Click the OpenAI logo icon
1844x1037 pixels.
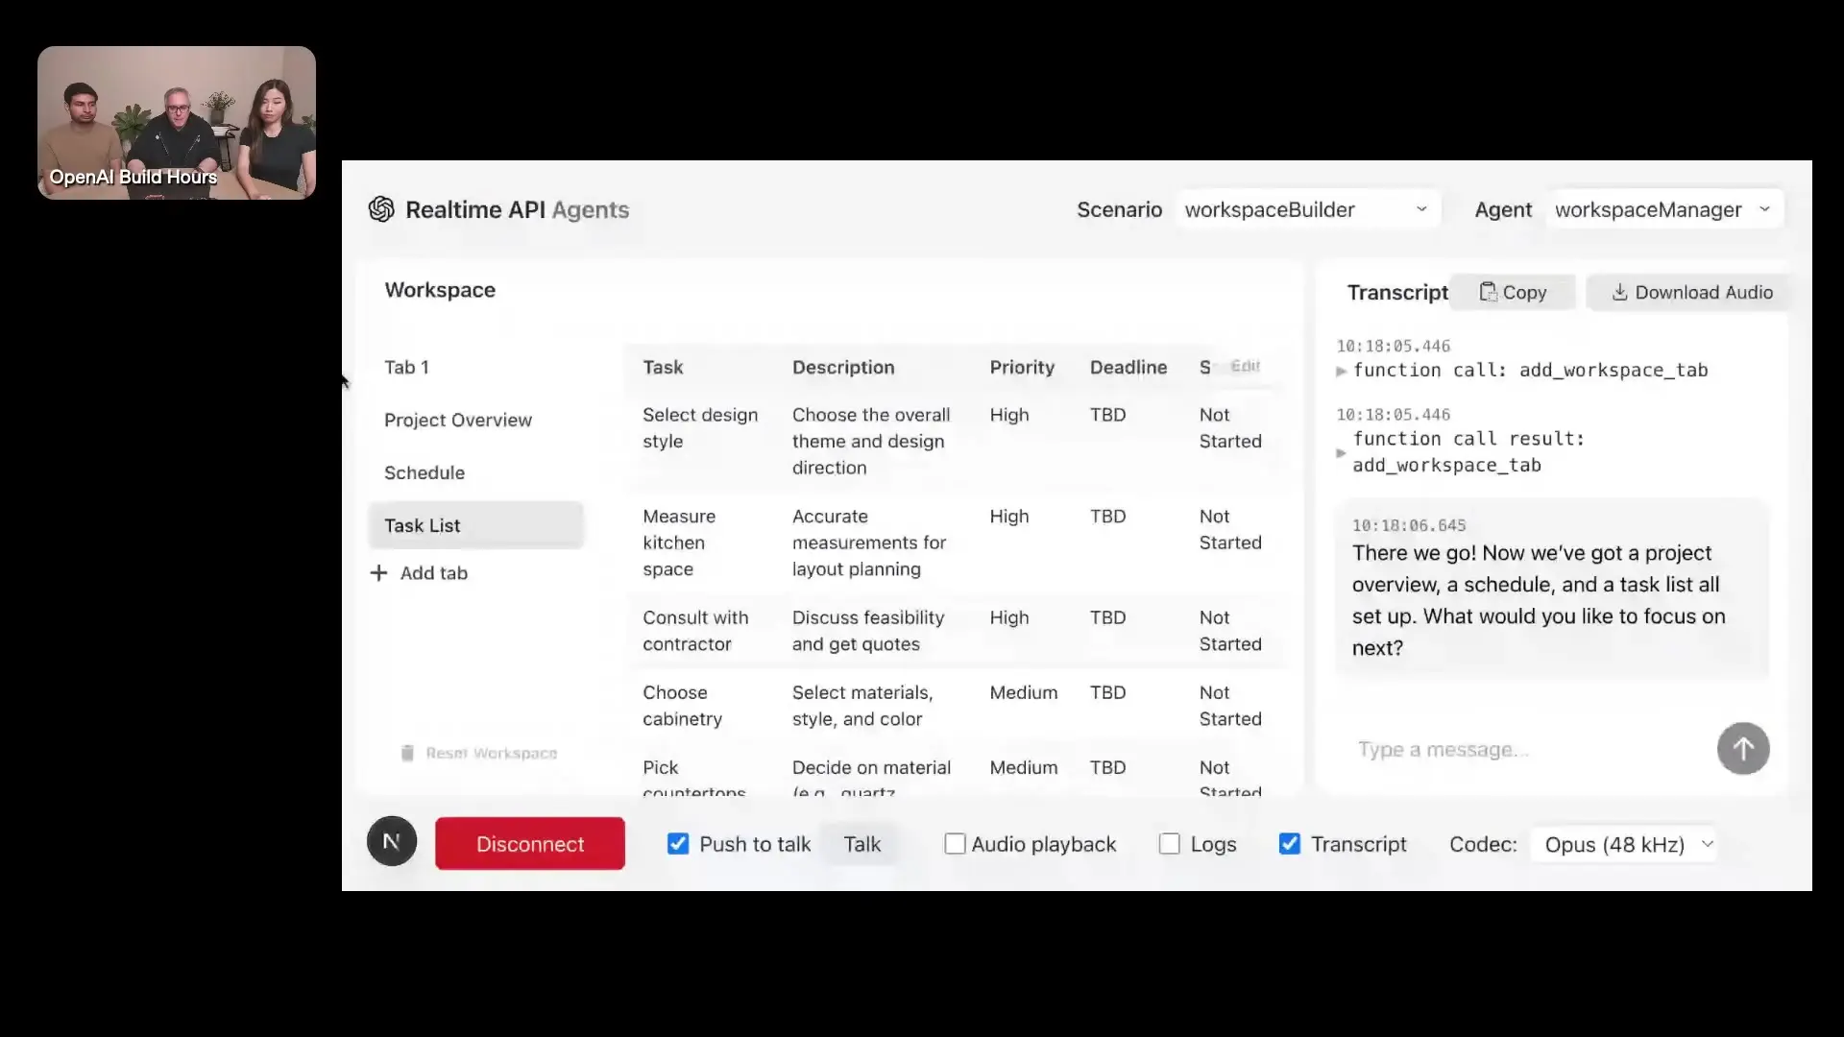click(381, 209)
